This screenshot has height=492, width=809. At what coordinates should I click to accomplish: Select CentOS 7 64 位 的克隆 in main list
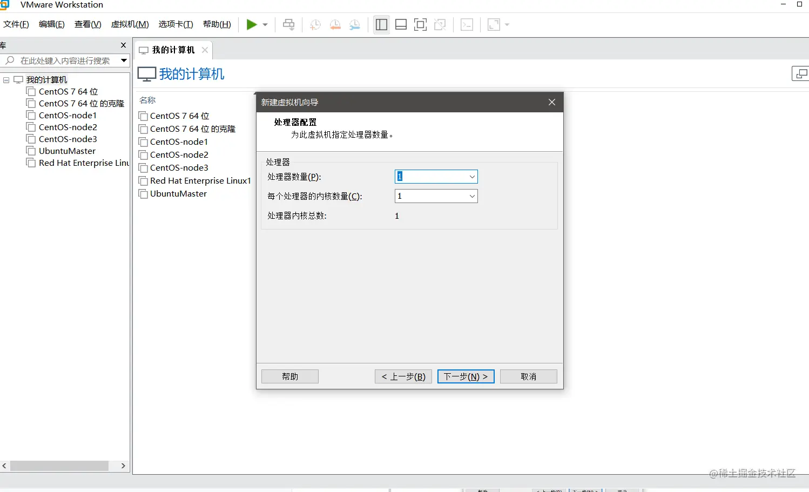click(x=193, y=129)
